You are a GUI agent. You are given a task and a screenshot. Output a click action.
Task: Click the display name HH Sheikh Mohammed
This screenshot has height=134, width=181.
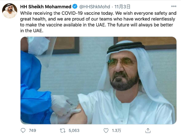click(46, 7)
